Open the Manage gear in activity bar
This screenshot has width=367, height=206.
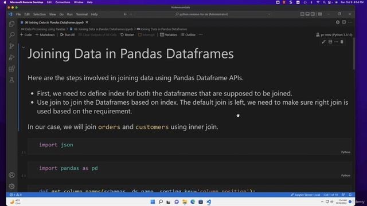pos(11,186)
